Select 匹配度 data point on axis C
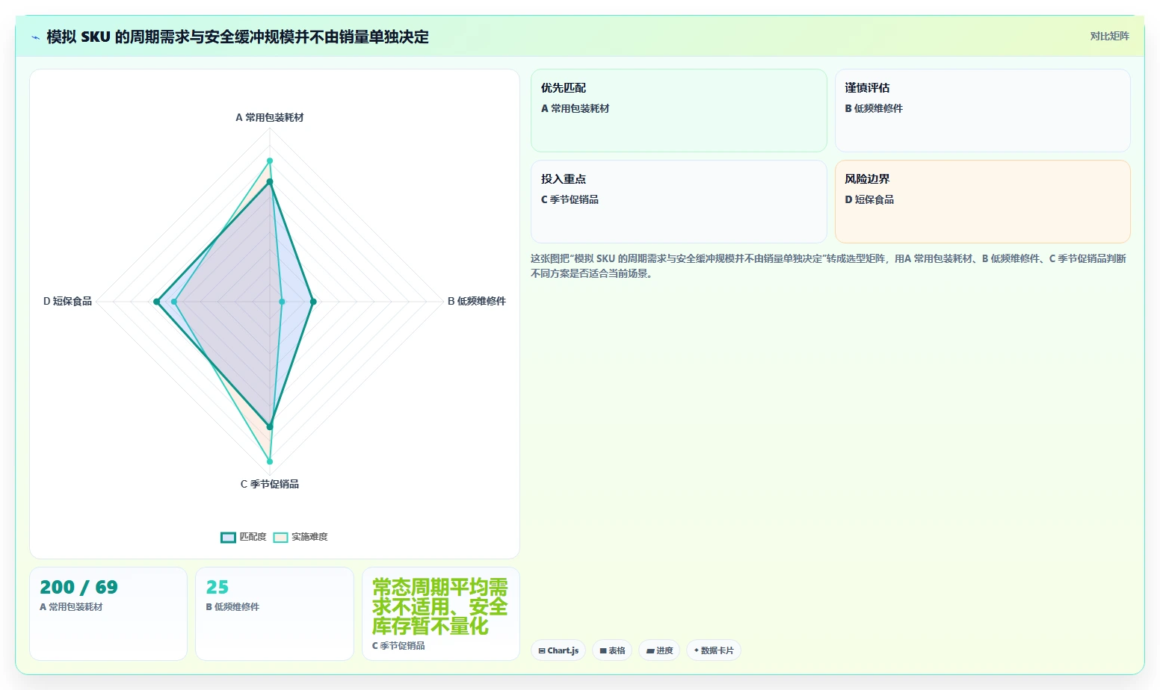This screenshot has height=690, width=1160. pos(270,426)
